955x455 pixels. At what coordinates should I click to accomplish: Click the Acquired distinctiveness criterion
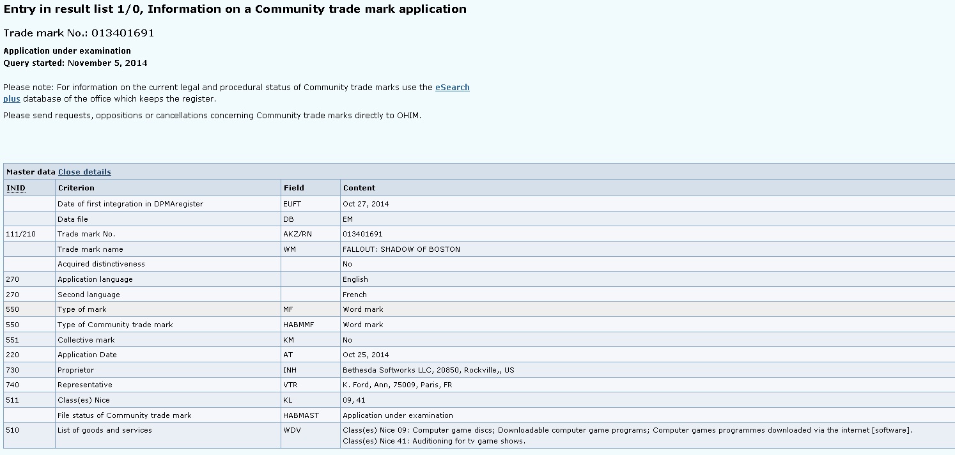101,264
